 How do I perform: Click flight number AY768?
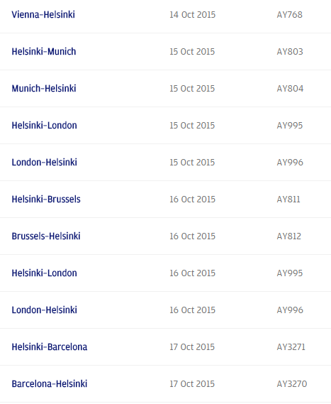coord(290,15)
